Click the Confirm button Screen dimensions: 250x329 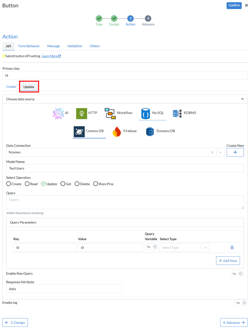point(234,6)
